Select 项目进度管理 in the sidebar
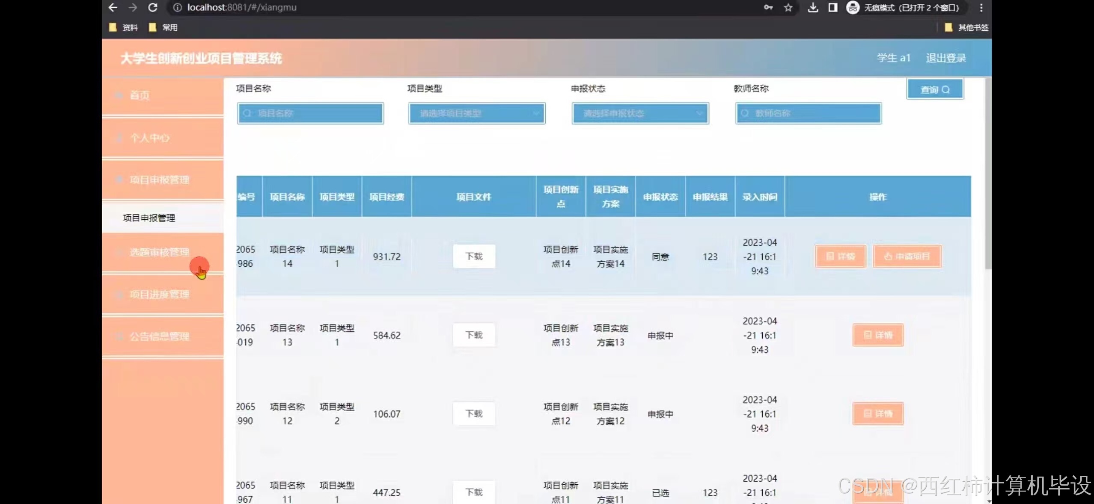Screen dimensions: 1094x504 coord(159,295)
